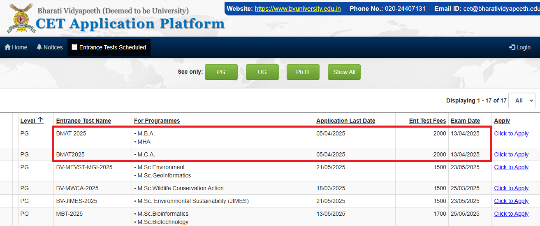Click the phone number 020-24407131

pyautogui.click(x=405, y=8)
